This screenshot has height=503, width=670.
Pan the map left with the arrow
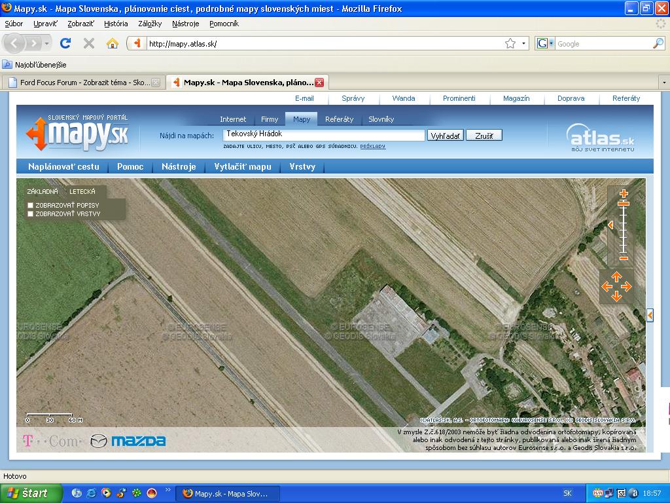pyautogui.click(x=607, y=287)
